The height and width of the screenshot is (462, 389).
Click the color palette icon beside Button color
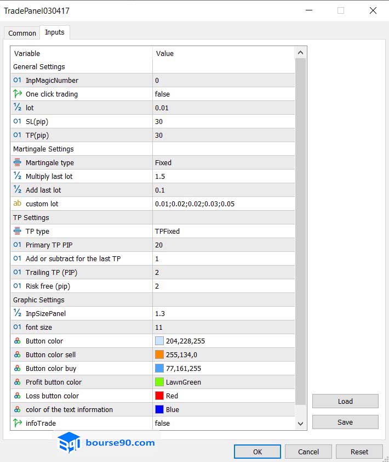[x=17, y=341]
